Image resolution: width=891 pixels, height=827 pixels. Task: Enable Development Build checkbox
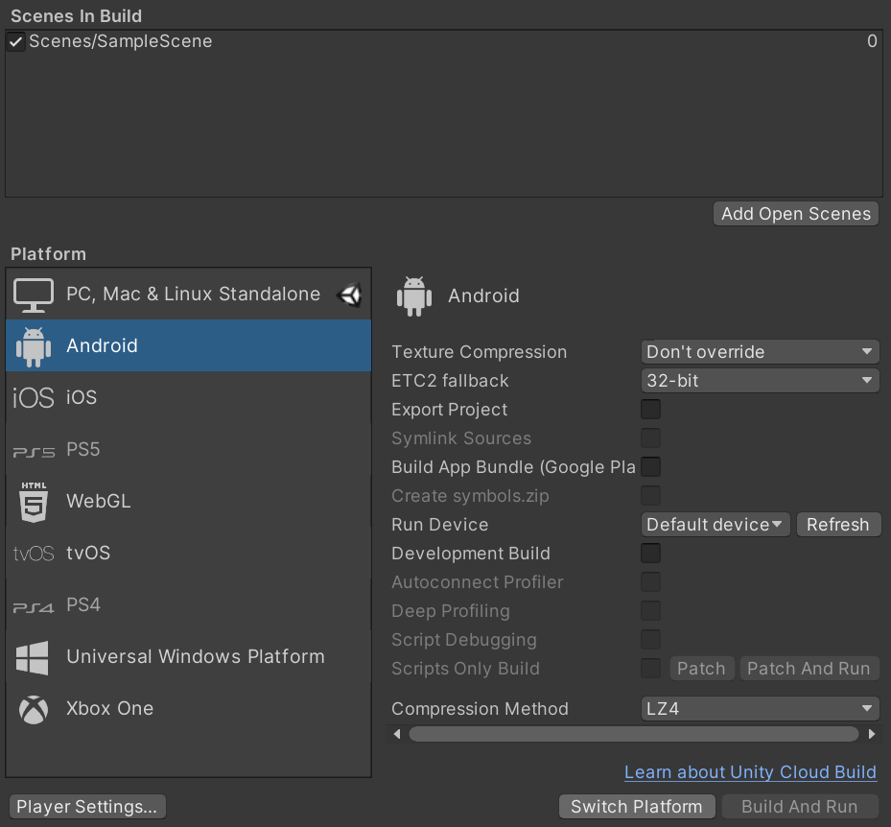tap(650, 553)
